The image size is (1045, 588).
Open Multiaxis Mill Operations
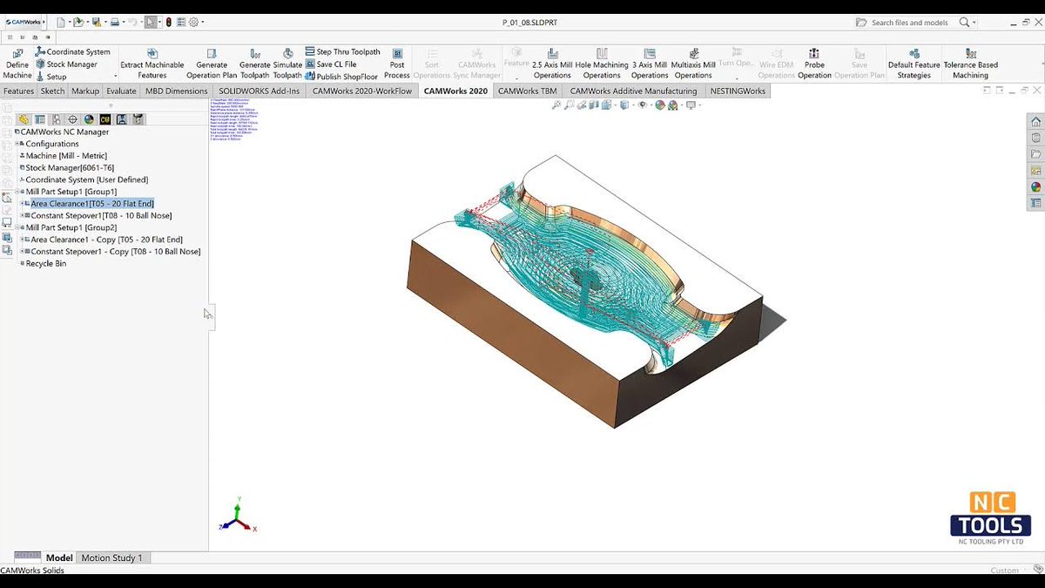click(693, 64)
